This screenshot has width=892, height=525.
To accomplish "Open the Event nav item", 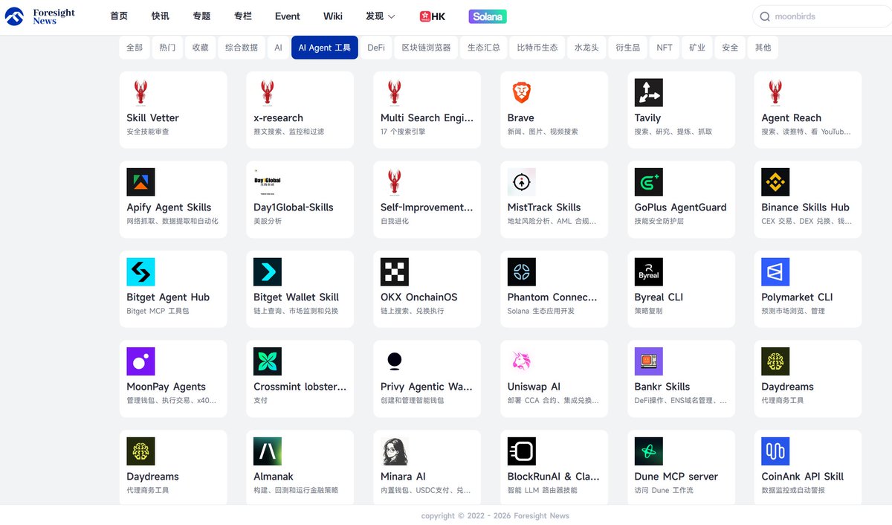I will click(288, 16).
